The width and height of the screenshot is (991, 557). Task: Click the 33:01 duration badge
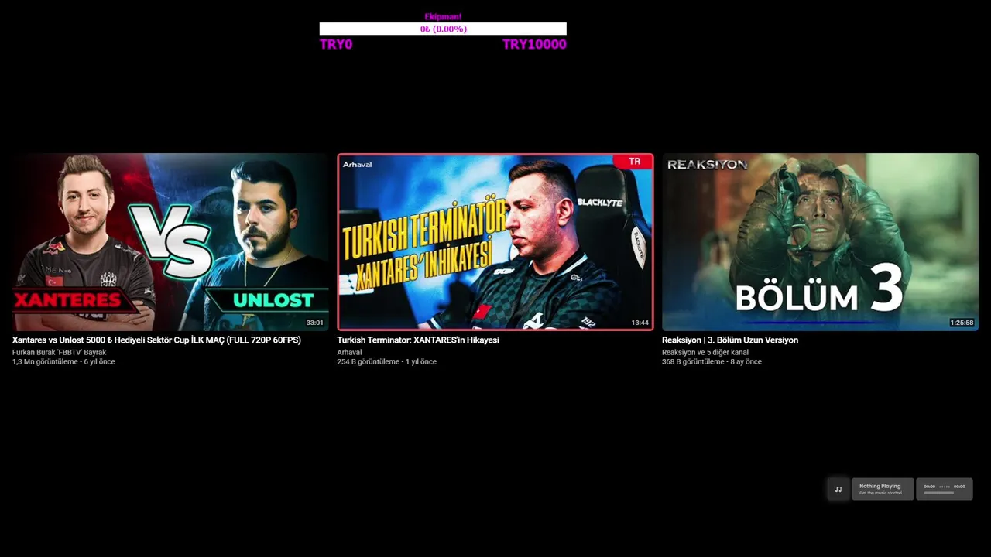[314, 323]
